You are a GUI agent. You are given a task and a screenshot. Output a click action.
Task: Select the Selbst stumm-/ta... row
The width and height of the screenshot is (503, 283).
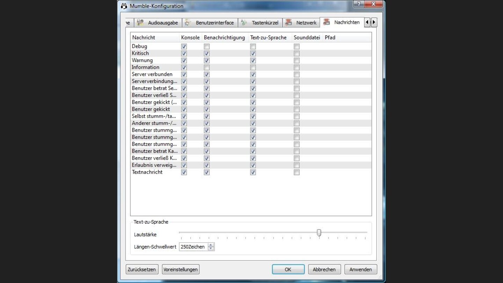coord(251,116)
